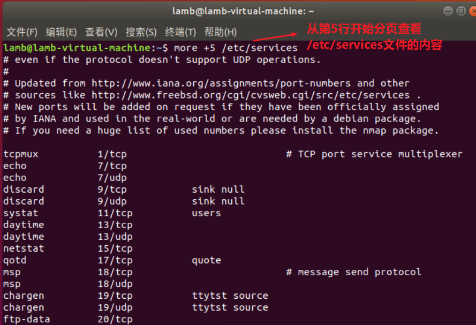The width and height of the screenshot is (476, 325).
Task: Click the 'ftp-data' entry on last line
Action: coord(27,319)
